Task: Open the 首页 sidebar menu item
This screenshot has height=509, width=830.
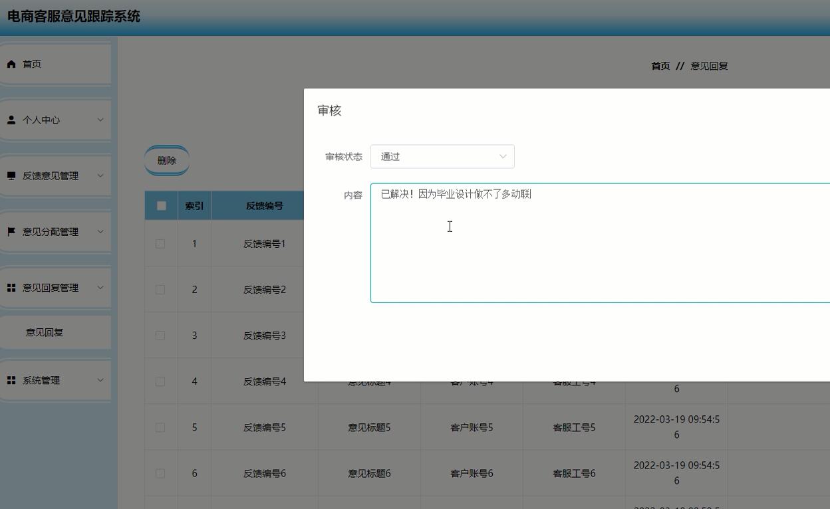Action: click(x=55, y=64)
